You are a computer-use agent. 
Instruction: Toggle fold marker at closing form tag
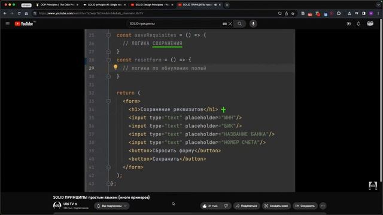(108, 167)
